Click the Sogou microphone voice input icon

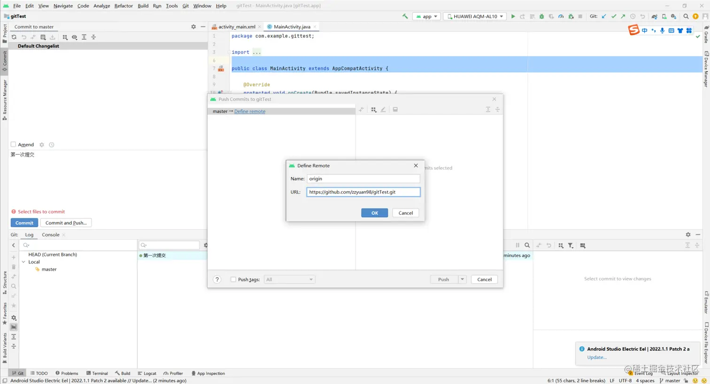pyautogui.click(x=662, y=30)
